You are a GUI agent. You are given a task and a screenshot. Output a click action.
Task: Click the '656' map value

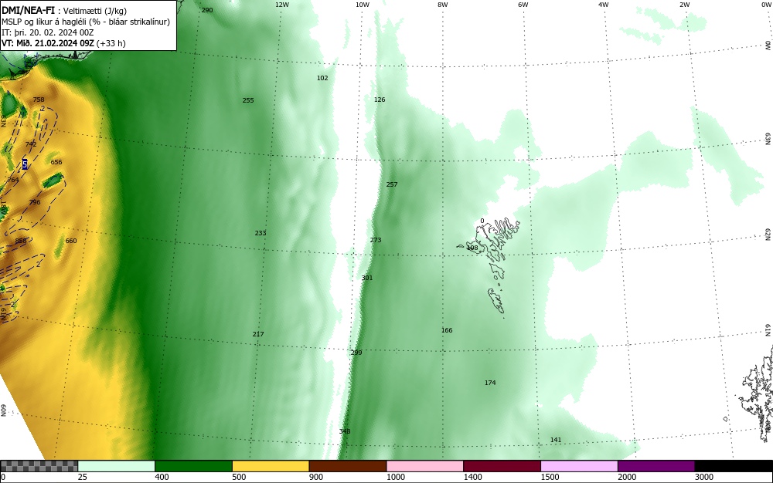(56, 162)
